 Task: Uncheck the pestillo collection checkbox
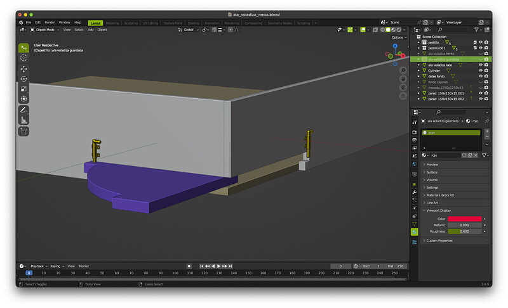click(475, 42)
